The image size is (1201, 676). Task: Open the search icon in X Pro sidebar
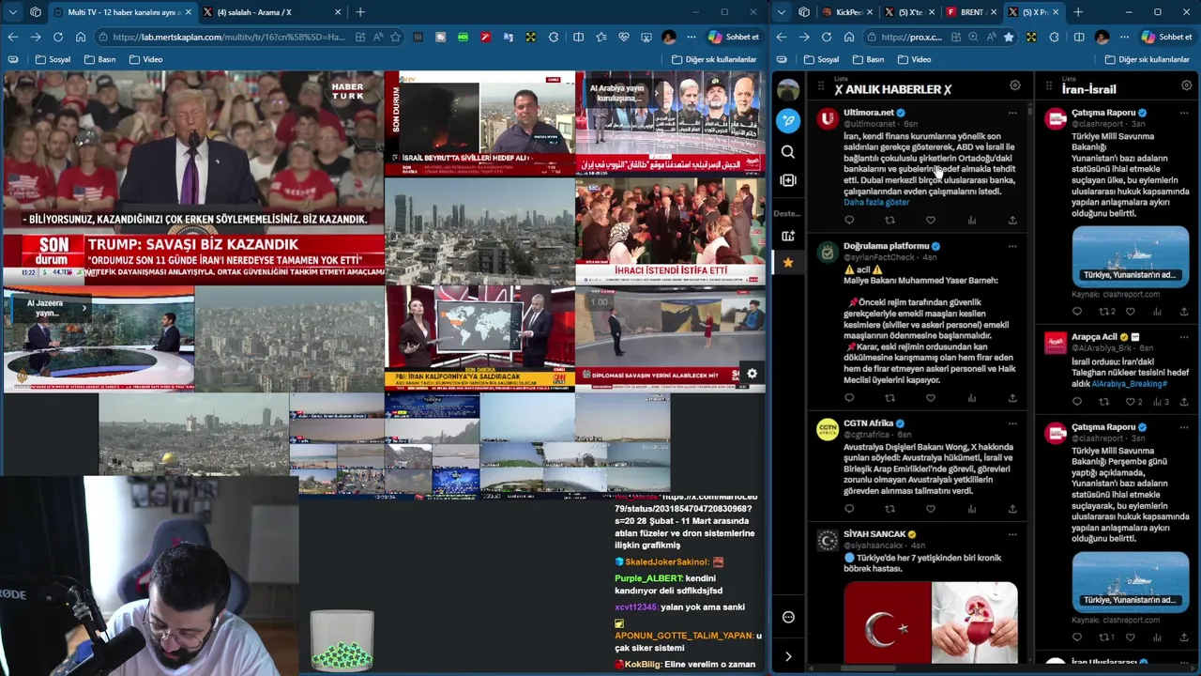(x=788, y=151)
